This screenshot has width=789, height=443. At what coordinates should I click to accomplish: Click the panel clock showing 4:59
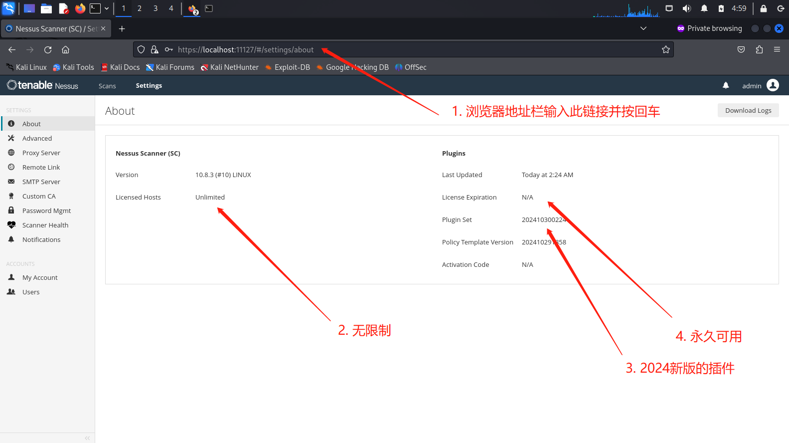click(739, 8)
